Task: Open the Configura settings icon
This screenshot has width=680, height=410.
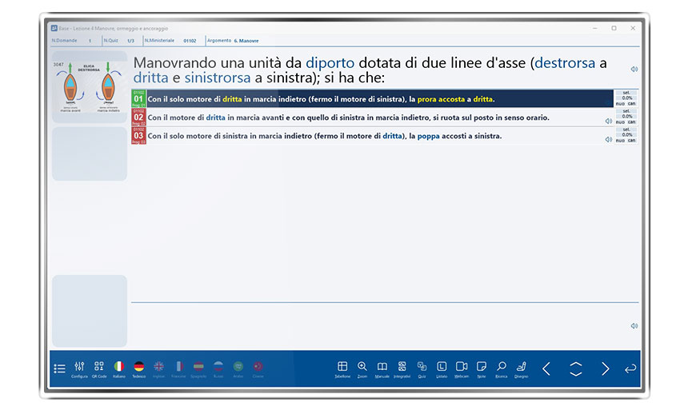Action: (79, 367)
